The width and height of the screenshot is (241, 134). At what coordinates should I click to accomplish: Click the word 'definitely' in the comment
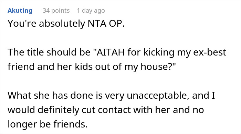pos(58,110)
